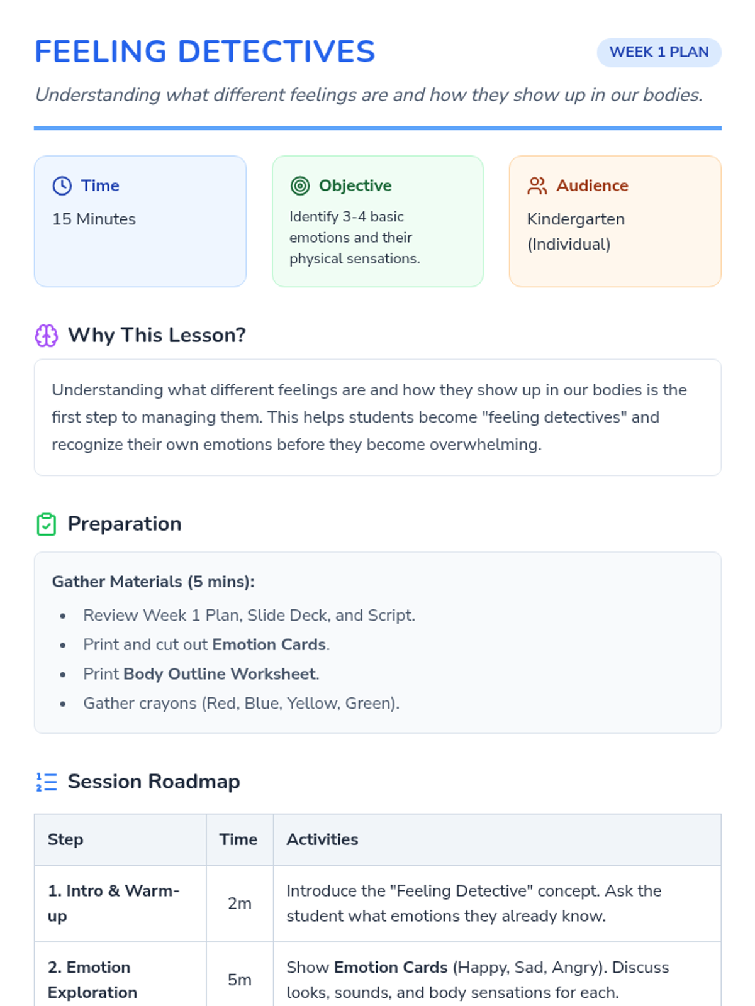Select the 2. Emotion Exploration row
755x1006 pixels.
tap(377, 974)
